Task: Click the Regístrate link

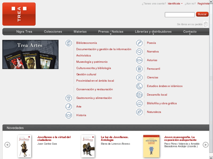Action: pyautogui.click(x=203, y=4)
